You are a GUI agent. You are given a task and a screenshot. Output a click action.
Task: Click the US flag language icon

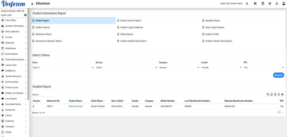pos(255,4)
